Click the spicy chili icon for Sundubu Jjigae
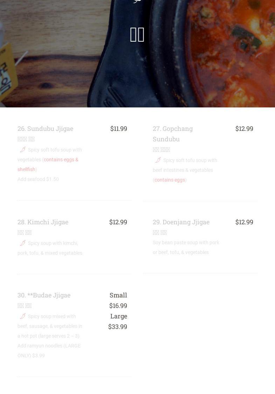This screenshot has height=394, width=275. click(23, 150)
